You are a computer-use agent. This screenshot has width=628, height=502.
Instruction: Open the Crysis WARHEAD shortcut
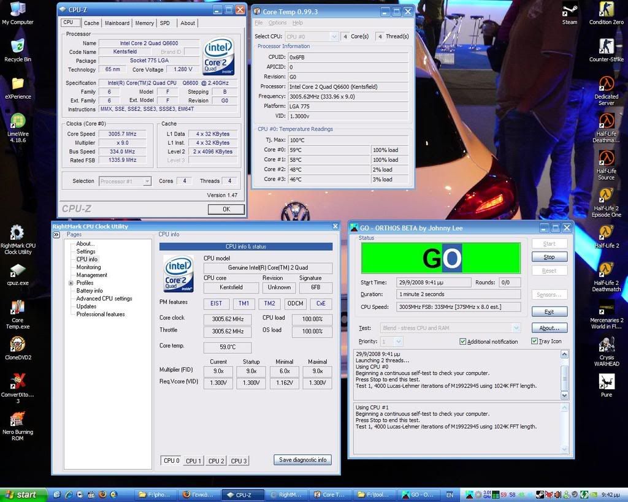point(606,344)
